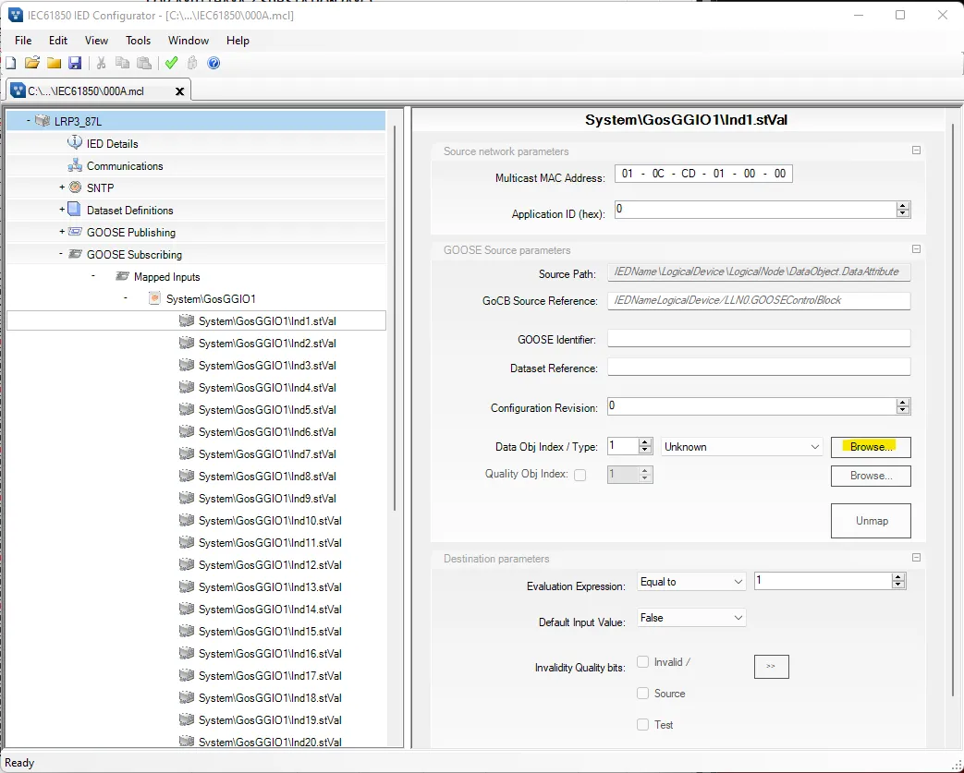Open the Default Input Value dropdown

691,618
